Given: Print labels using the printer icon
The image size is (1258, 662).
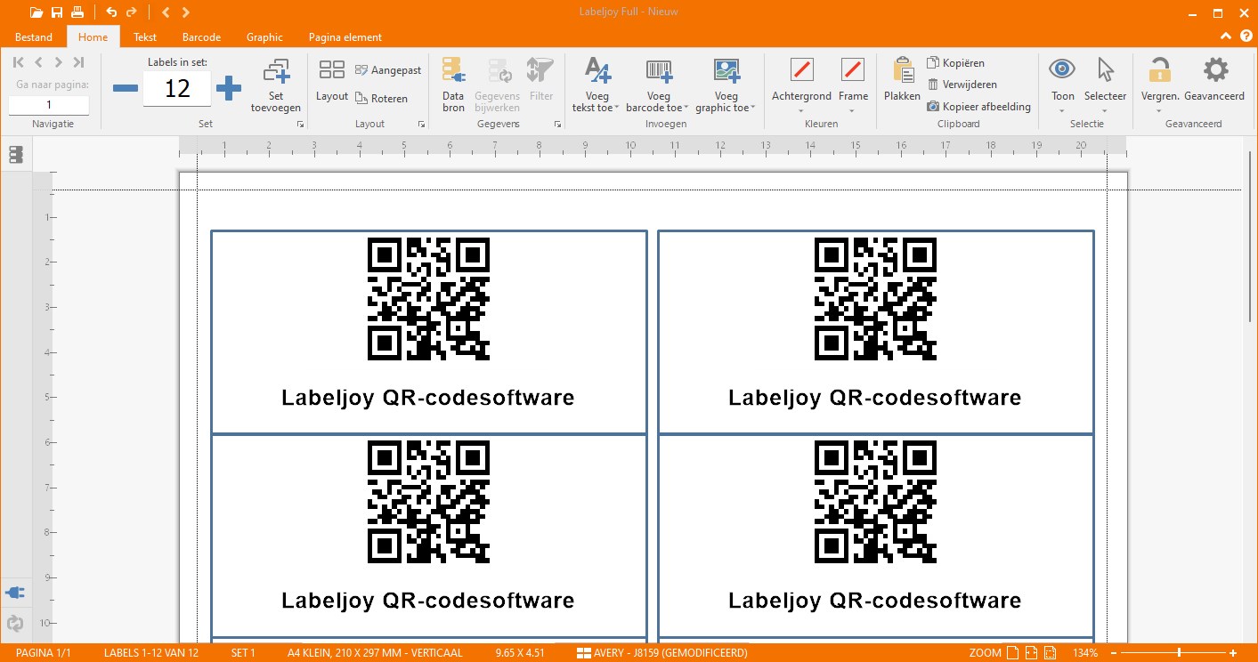Looking at the screenshot, I should (x=77, y=12).
